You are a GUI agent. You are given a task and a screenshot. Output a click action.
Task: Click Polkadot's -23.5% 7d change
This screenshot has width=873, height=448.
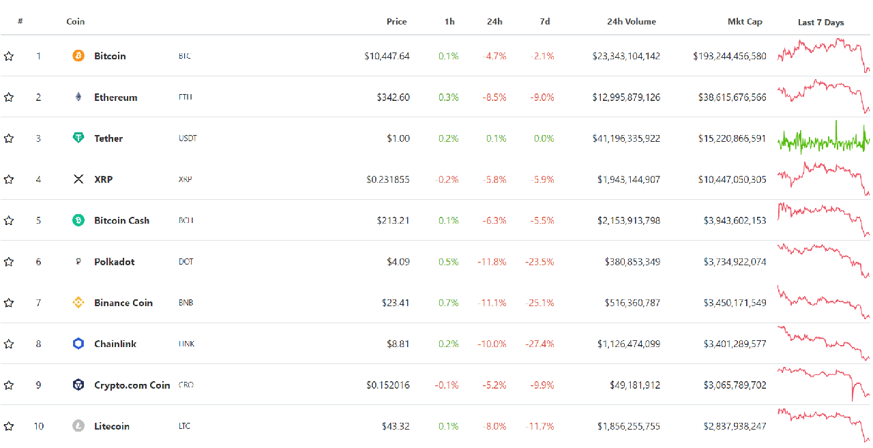pos(539,261)
